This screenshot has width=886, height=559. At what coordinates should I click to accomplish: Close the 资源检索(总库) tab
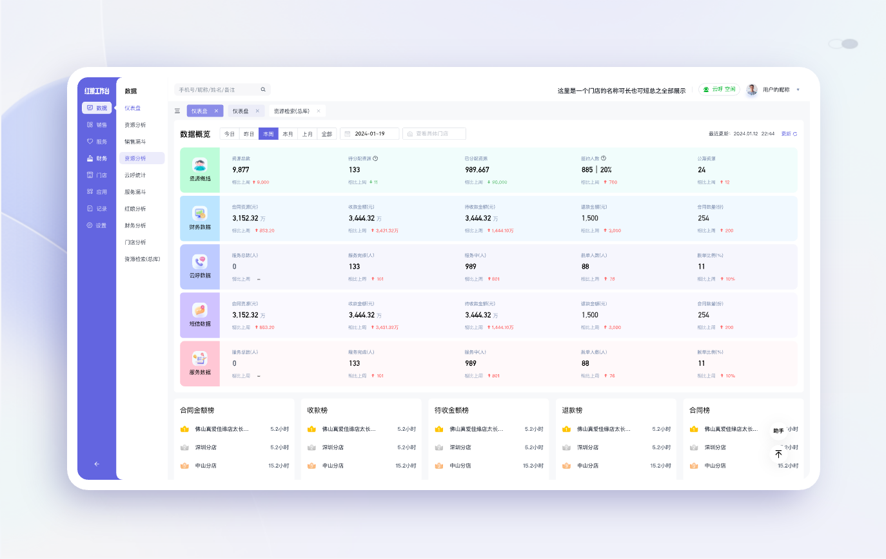coord(318,111)
